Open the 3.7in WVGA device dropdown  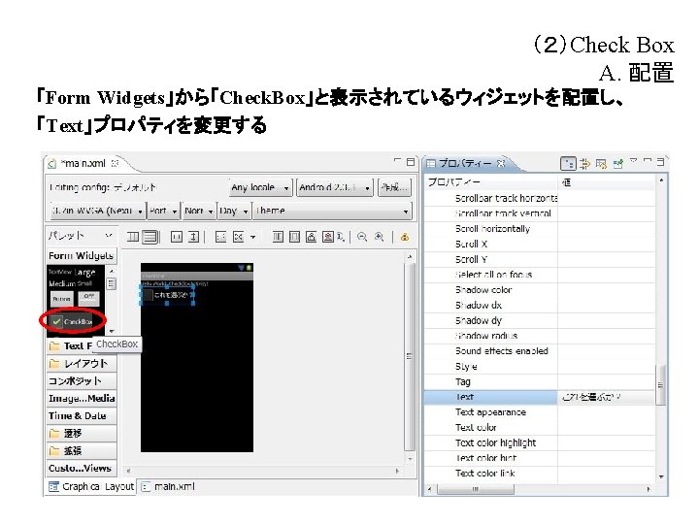coord(97,211)
